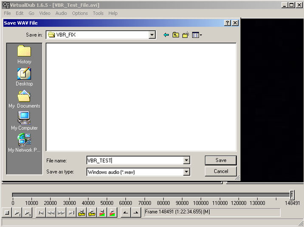Jump to the end of the video
The width and height of the screenshot is (304, 227).
(x=71, y=213)
